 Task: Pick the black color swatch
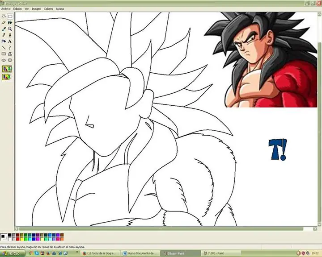[10, 235]
